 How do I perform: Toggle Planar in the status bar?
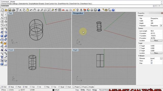click(x=89, y=90)
